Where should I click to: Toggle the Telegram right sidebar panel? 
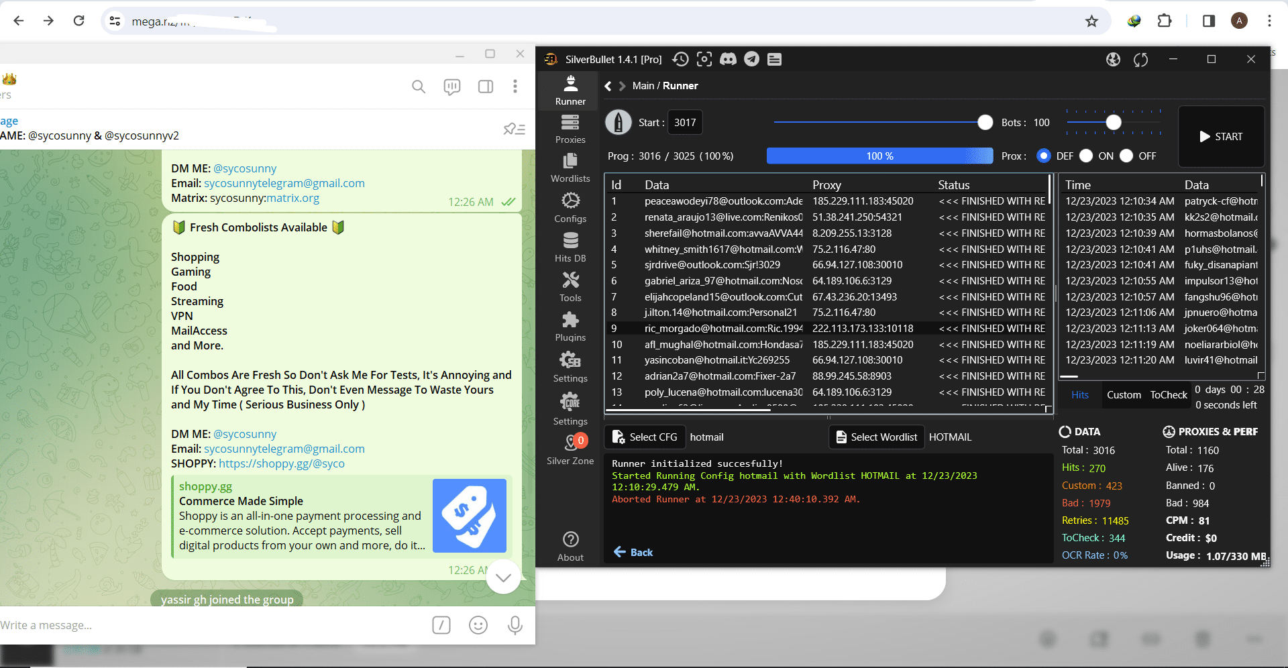(486, 87)
